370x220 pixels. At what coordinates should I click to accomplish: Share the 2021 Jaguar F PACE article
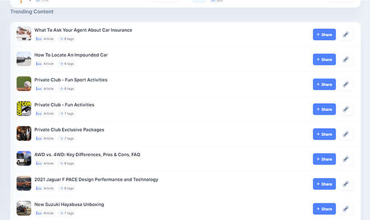coord(324,184)
